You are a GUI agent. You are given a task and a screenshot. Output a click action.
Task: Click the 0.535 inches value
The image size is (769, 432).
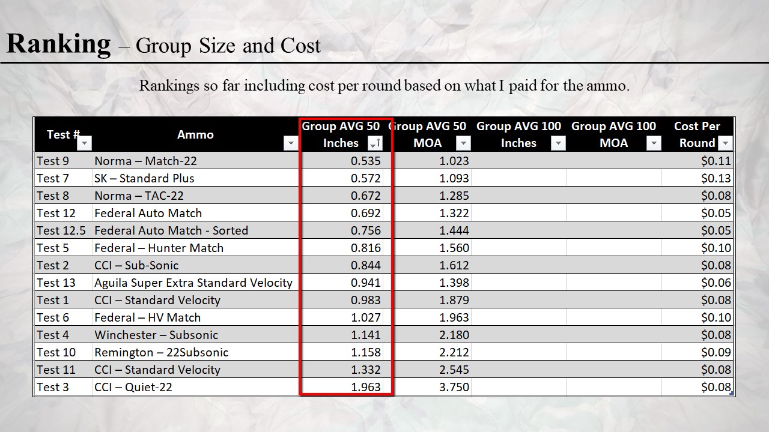point(366,161)
